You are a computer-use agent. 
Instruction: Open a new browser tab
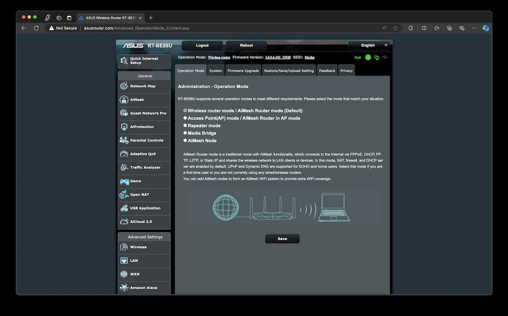point(151,18)
